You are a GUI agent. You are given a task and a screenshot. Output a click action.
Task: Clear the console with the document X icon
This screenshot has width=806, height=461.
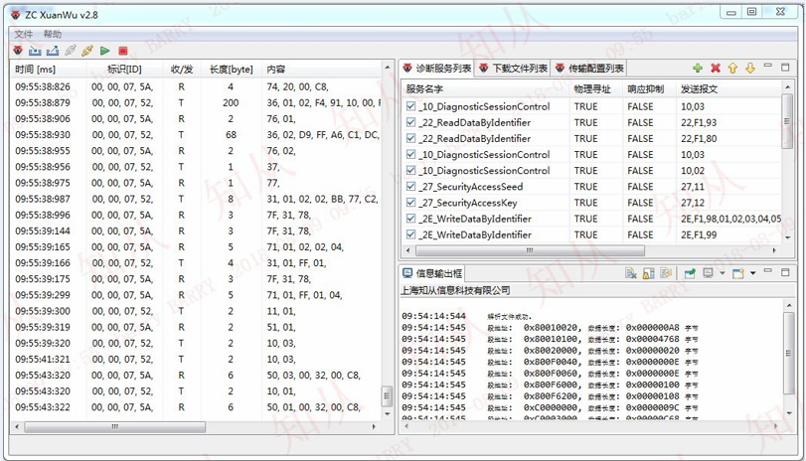(x=631, y=273)
